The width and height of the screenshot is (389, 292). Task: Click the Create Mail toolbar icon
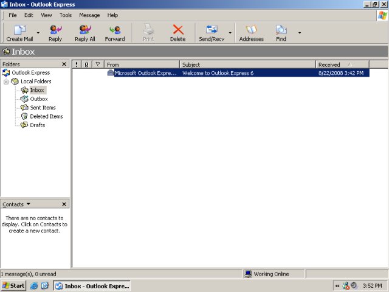(x=19, y=30)
